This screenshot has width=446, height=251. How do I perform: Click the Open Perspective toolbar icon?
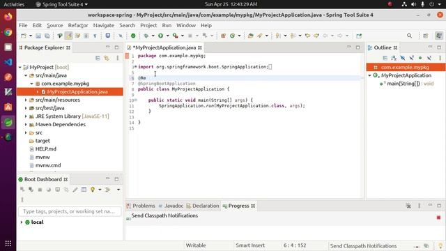(426, 36)
